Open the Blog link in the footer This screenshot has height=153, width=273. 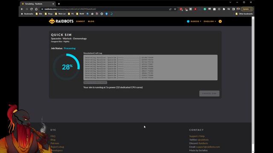click(53, 140)
